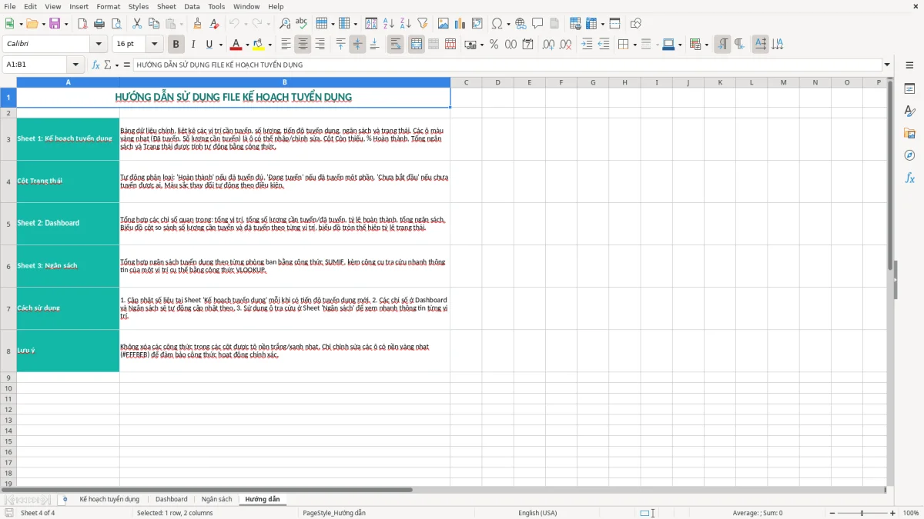Open the Format menu

(x=108, y=6)
